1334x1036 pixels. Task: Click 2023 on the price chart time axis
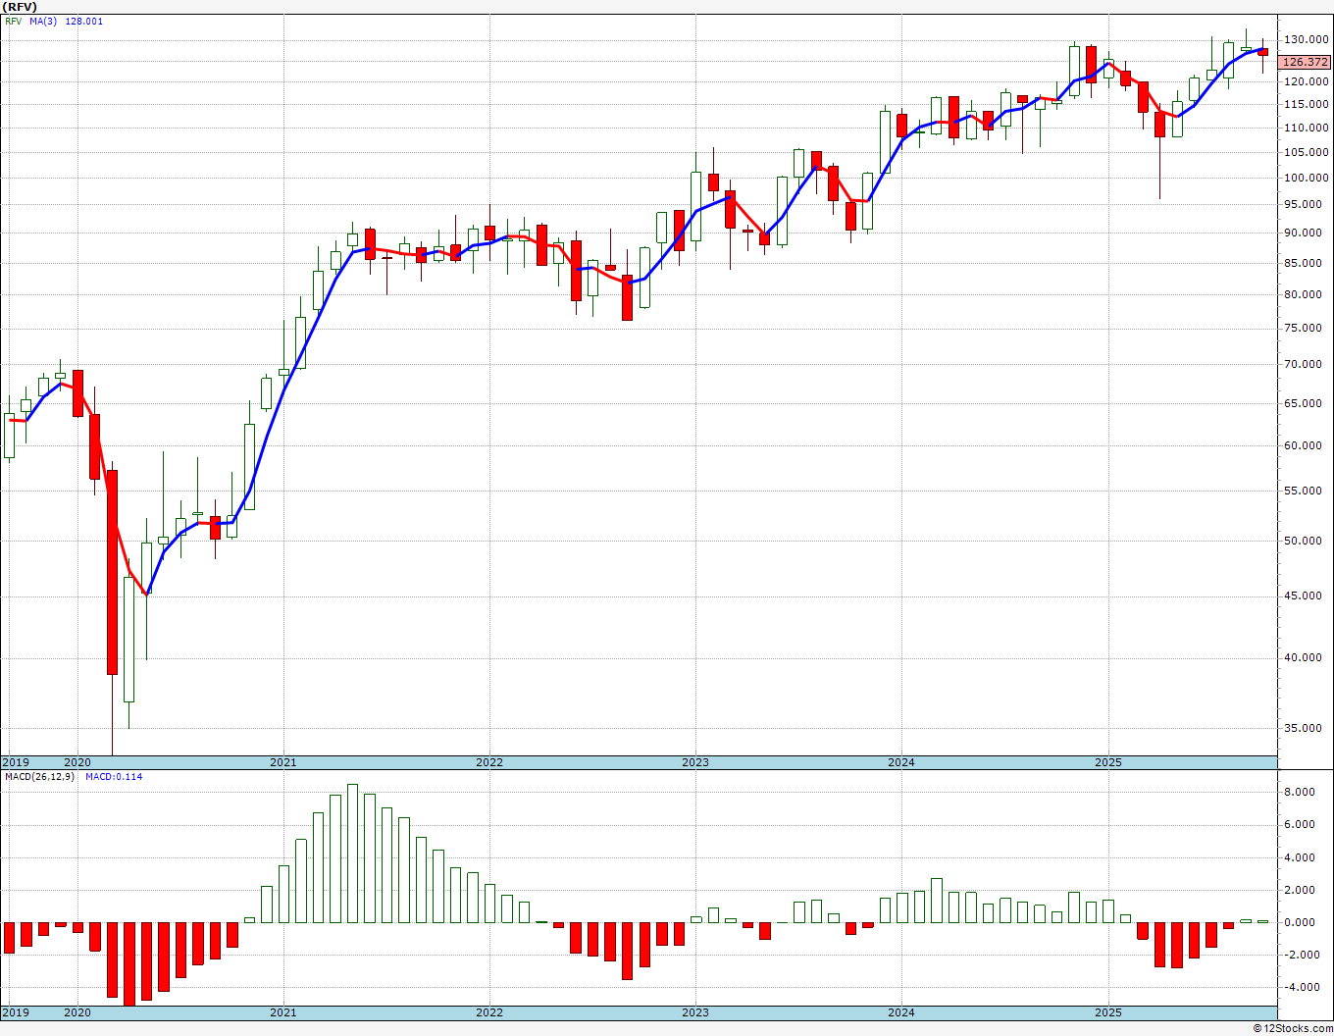[695, 762]
